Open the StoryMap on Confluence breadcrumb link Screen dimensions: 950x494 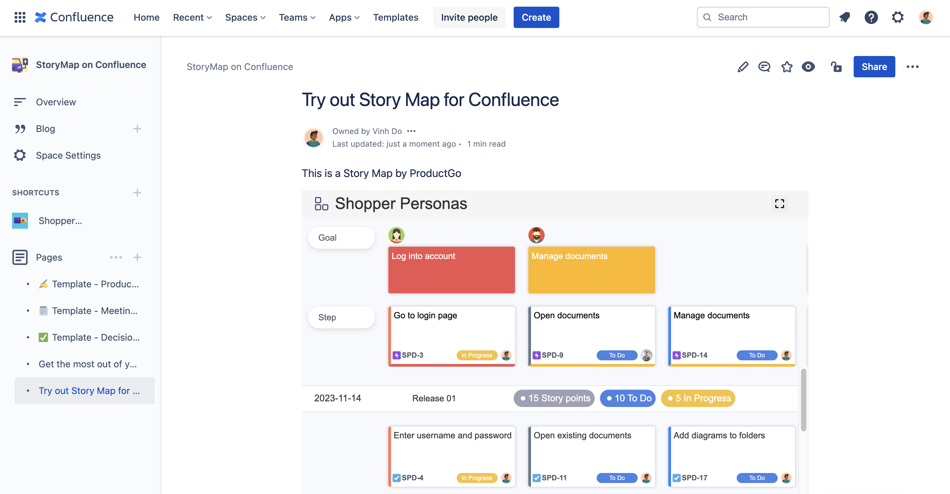click(x=240, y=67)
